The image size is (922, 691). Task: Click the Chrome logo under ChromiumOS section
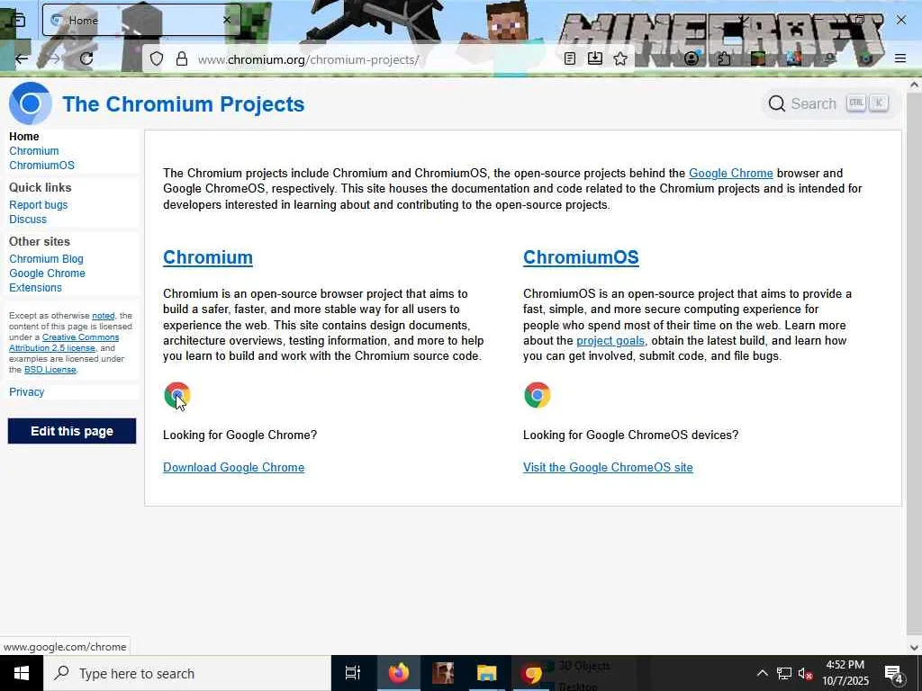tap(538, 395)
